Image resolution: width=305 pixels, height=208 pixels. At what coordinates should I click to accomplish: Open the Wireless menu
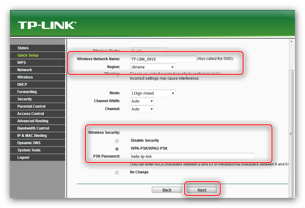(37, 77)
